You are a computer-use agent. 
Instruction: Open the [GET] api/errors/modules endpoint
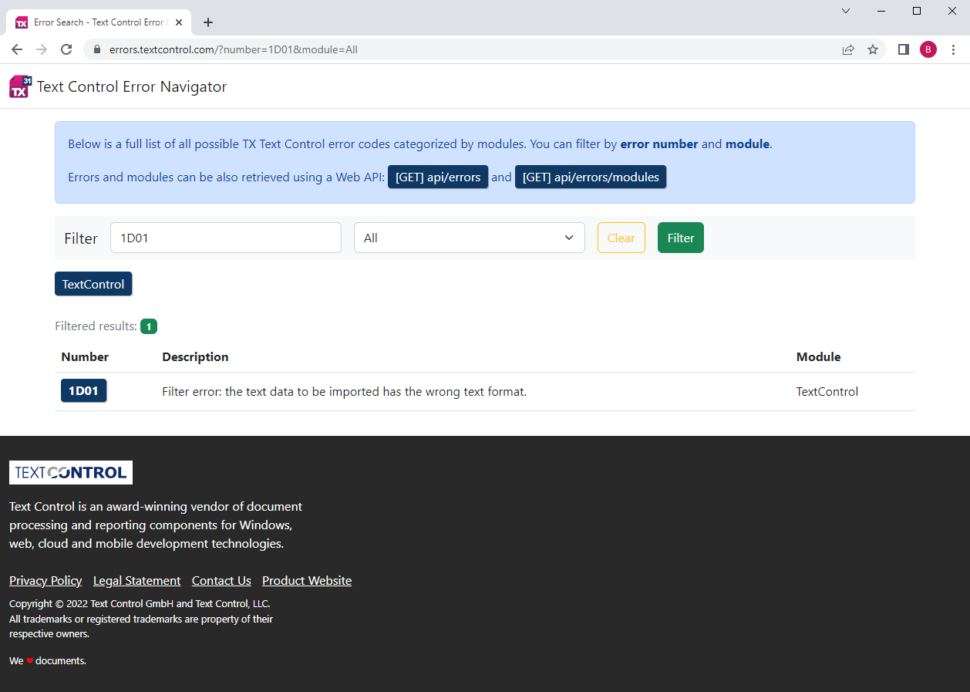coord(591,177)
